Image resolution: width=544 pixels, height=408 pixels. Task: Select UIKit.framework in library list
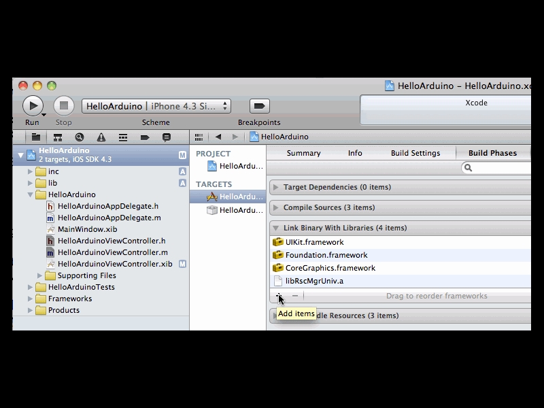click(x=401, y=242)
